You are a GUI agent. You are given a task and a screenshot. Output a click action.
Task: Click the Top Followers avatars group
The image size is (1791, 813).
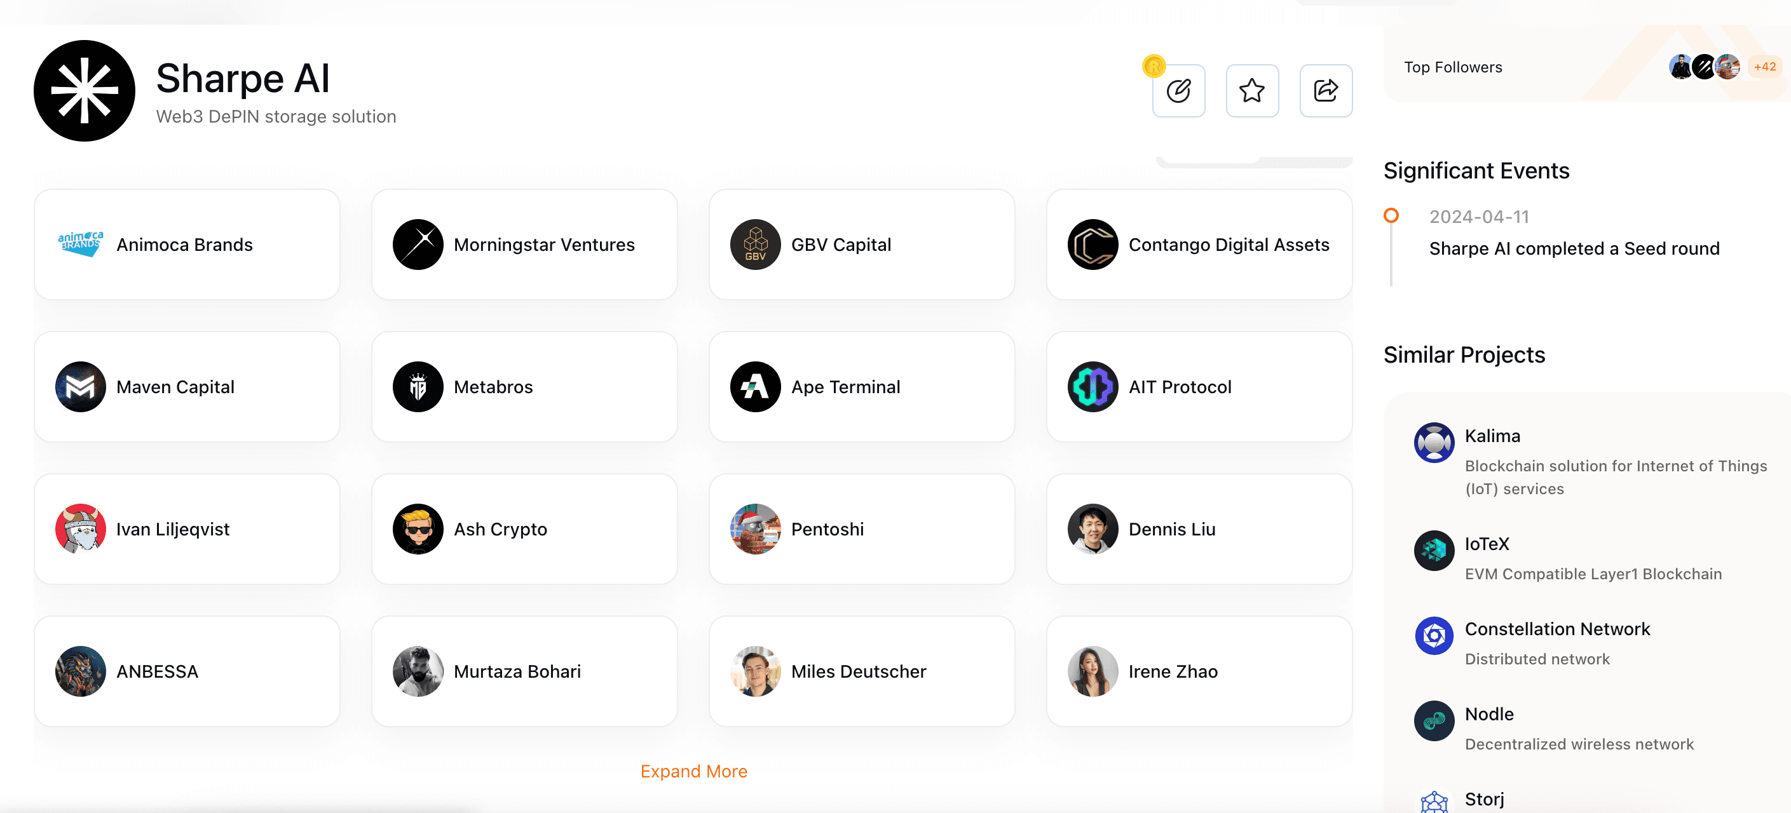click(x=1704, y=67)
